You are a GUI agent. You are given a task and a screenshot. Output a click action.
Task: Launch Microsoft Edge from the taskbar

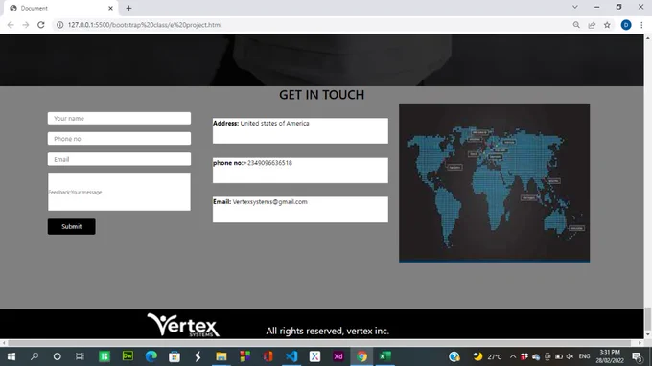point(151,356)
